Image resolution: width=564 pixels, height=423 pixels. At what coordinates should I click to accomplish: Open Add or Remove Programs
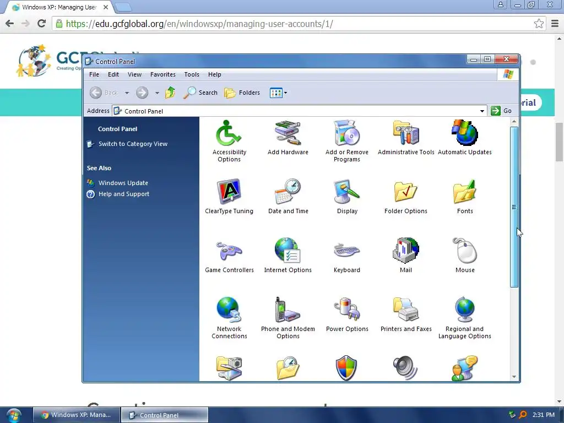(347, 141)
